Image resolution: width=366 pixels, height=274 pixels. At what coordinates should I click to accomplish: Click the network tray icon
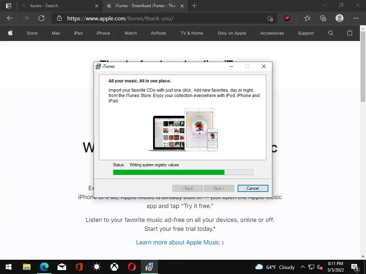point(311,267)
